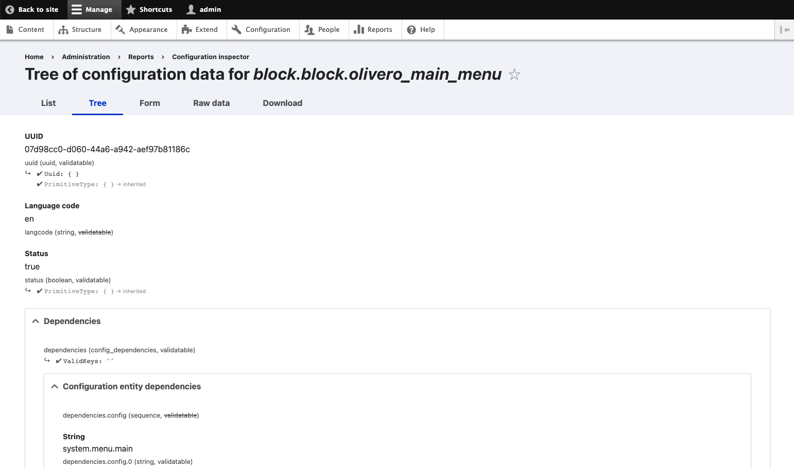Toggle toolbar orientation to vertical
The width and height of the screenshot is (794, 468).
[x=784, y=29]
